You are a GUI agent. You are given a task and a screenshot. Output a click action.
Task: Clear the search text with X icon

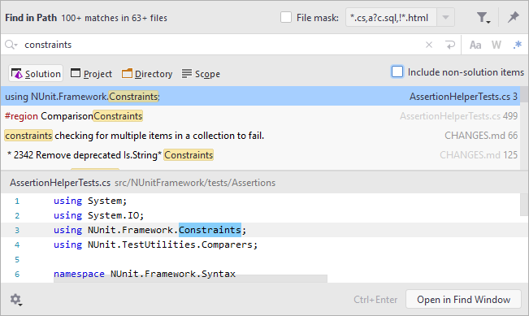pos(429,45)
